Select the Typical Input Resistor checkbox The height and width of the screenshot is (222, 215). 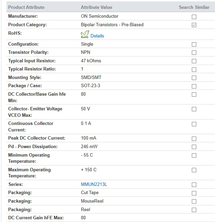[194, 61]
